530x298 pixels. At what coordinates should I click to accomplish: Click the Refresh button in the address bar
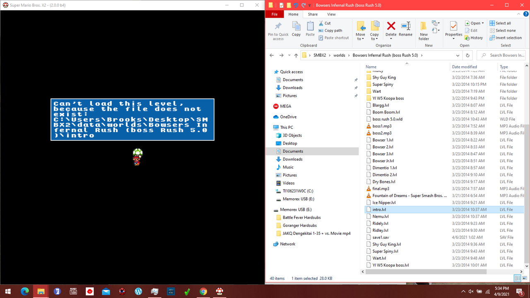coord(467,55)
